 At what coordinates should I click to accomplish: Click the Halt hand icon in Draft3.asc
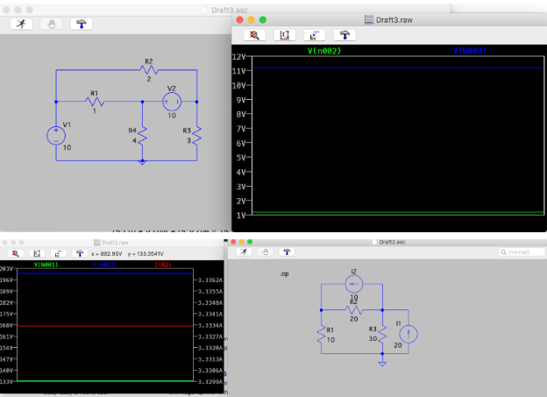tap(51, 24)
